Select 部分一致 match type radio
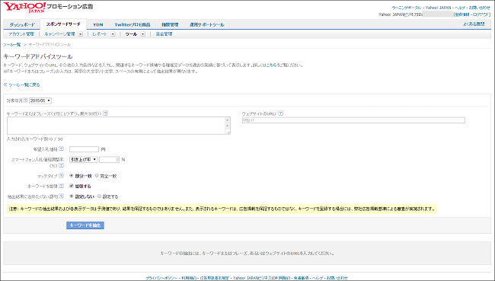 tap(72, 176)
